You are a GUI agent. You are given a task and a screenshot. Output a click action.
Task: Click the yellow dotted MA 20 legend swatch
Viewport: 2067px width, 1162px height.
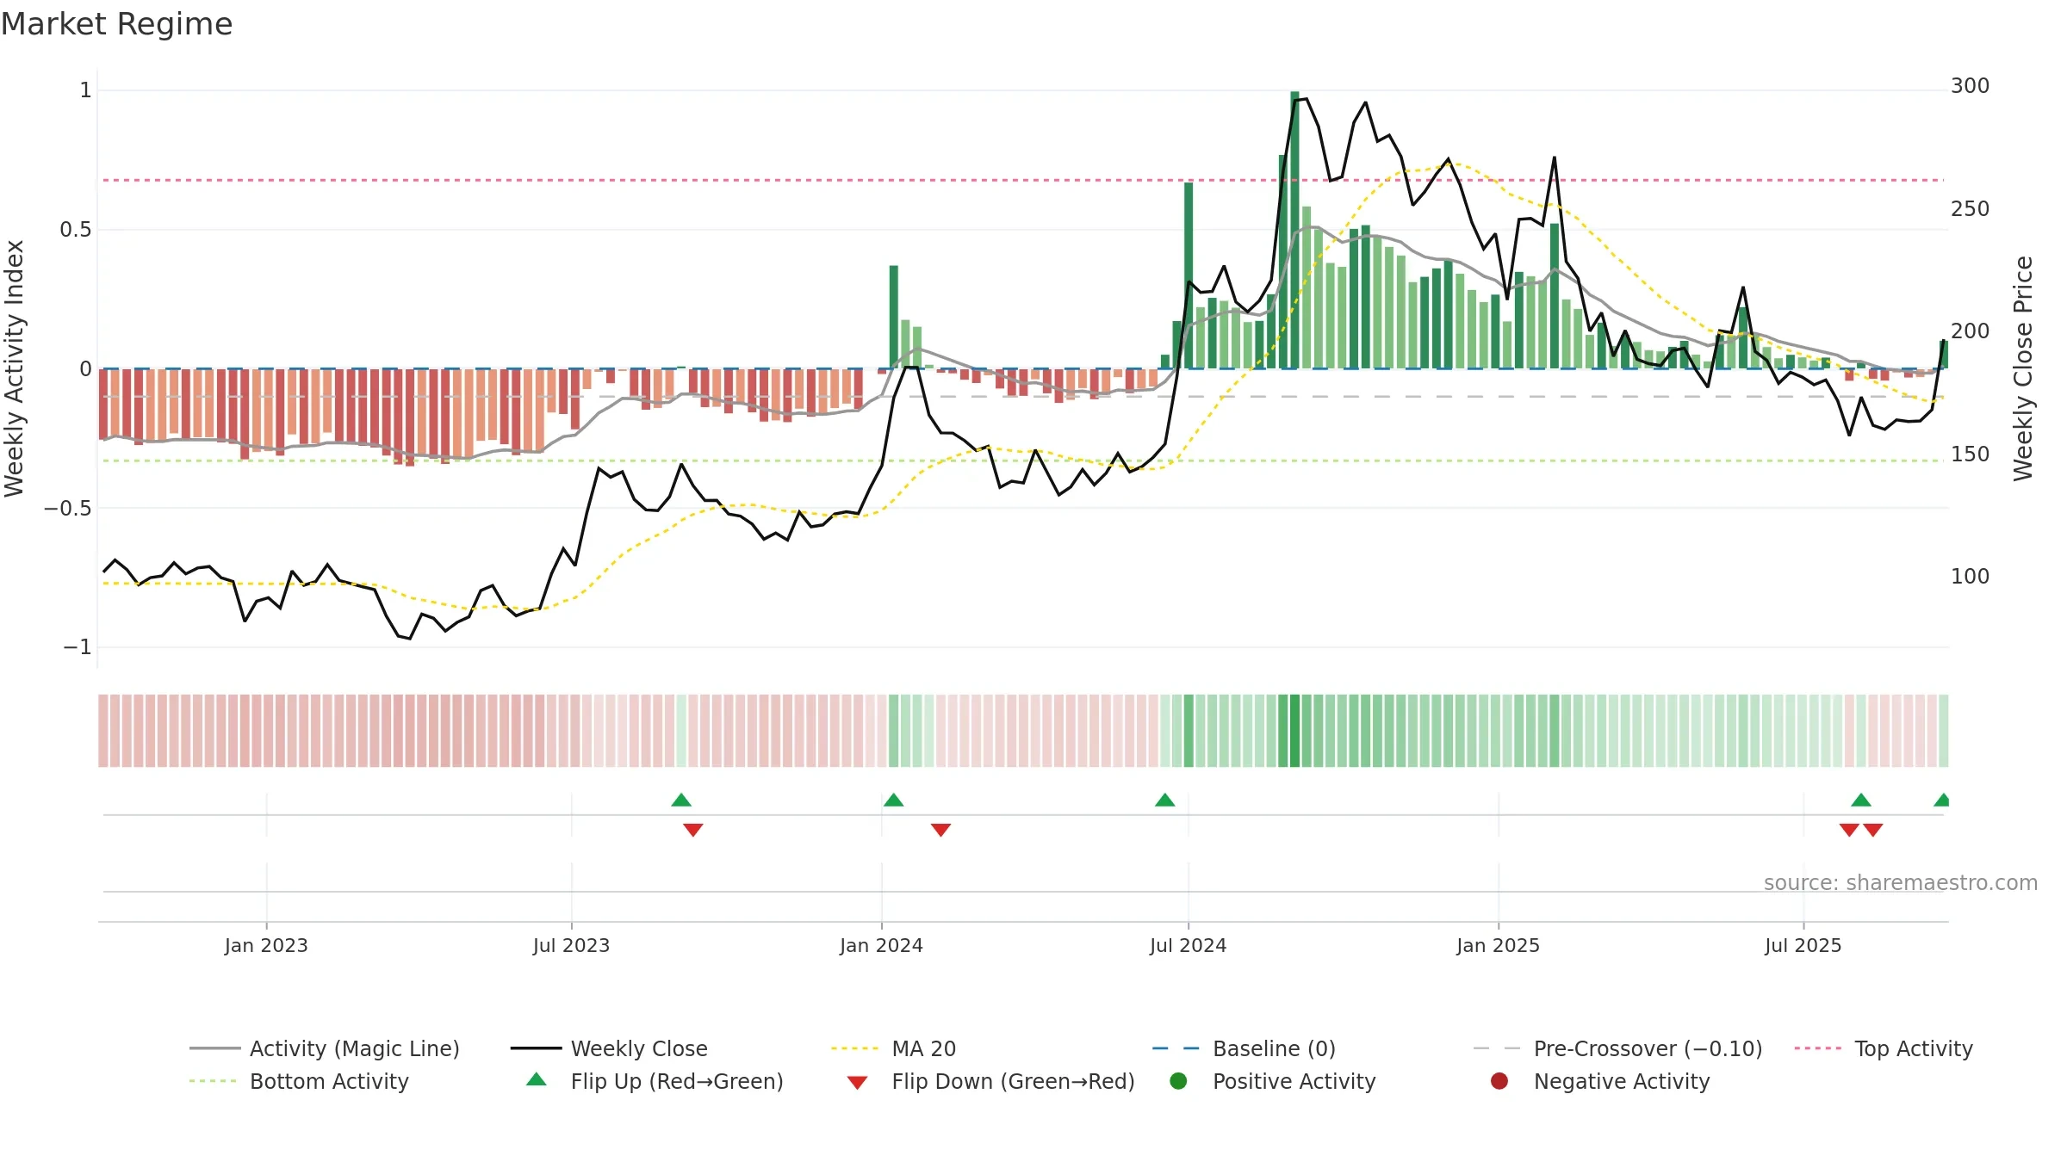[856, 1048]
